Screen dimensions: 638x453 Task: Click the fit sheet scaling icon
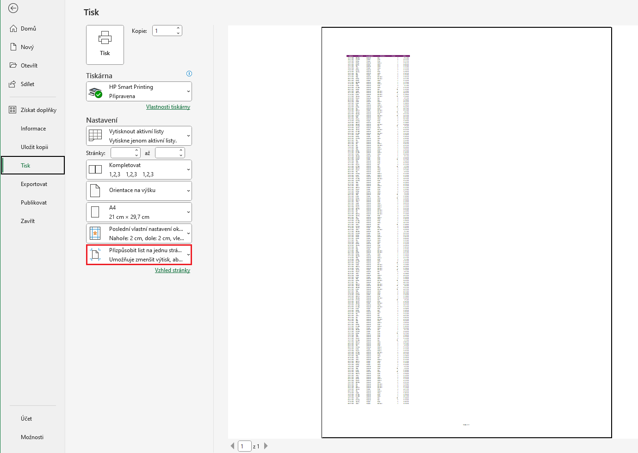[95, 254]
